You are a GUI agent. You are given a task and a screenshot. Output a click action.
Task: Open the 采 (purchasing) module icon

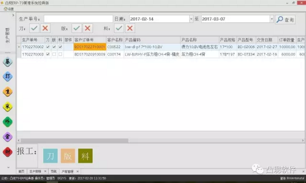7,107
